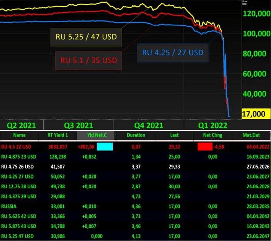Image resolution: width=271 pixels, height=241 pixels.
Task: Select the RU 12.75 28 USD row name
Action: click(19, 187)
